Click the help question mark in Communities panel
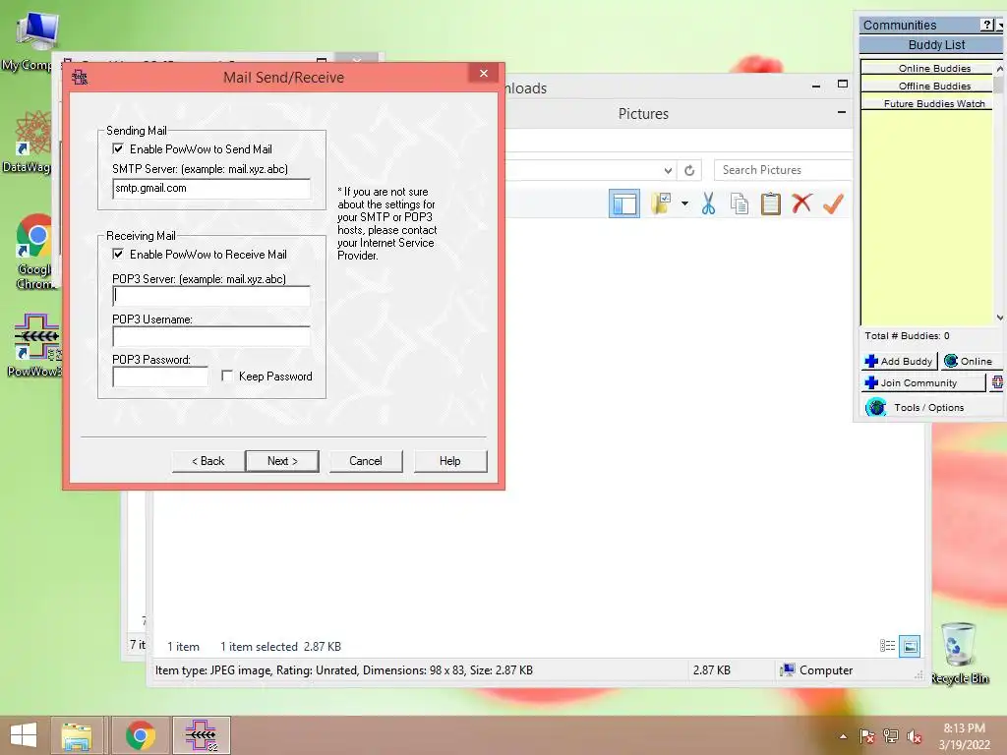The height and width of the screenshot is (755, 1007). pos(987,25)
